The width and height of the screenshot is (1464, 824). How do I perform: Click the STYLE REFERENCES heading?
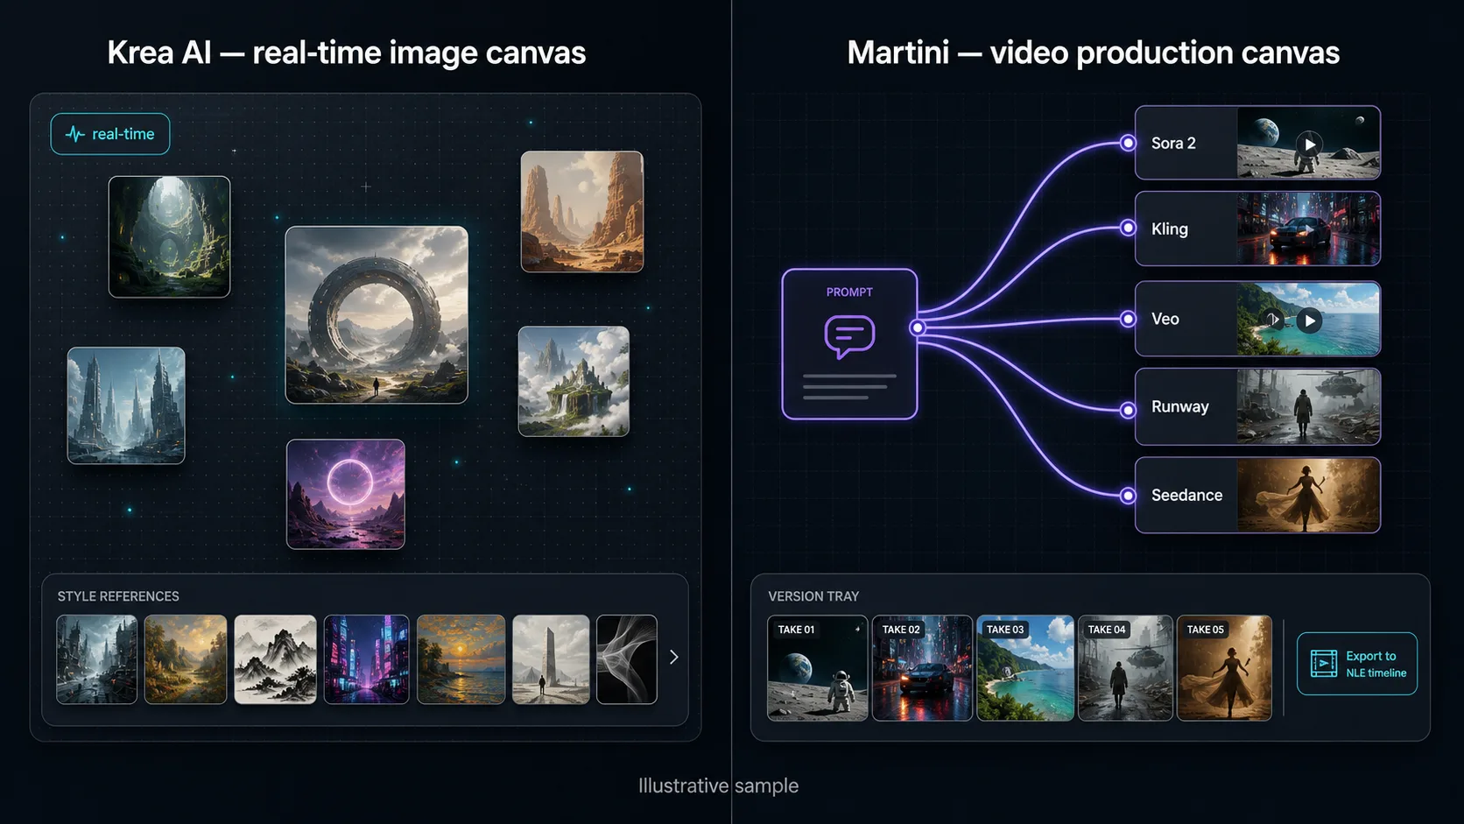(118, 596)
